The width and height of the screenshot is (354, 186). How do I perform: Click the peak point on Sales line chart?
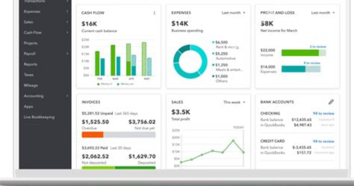[233, 141]
